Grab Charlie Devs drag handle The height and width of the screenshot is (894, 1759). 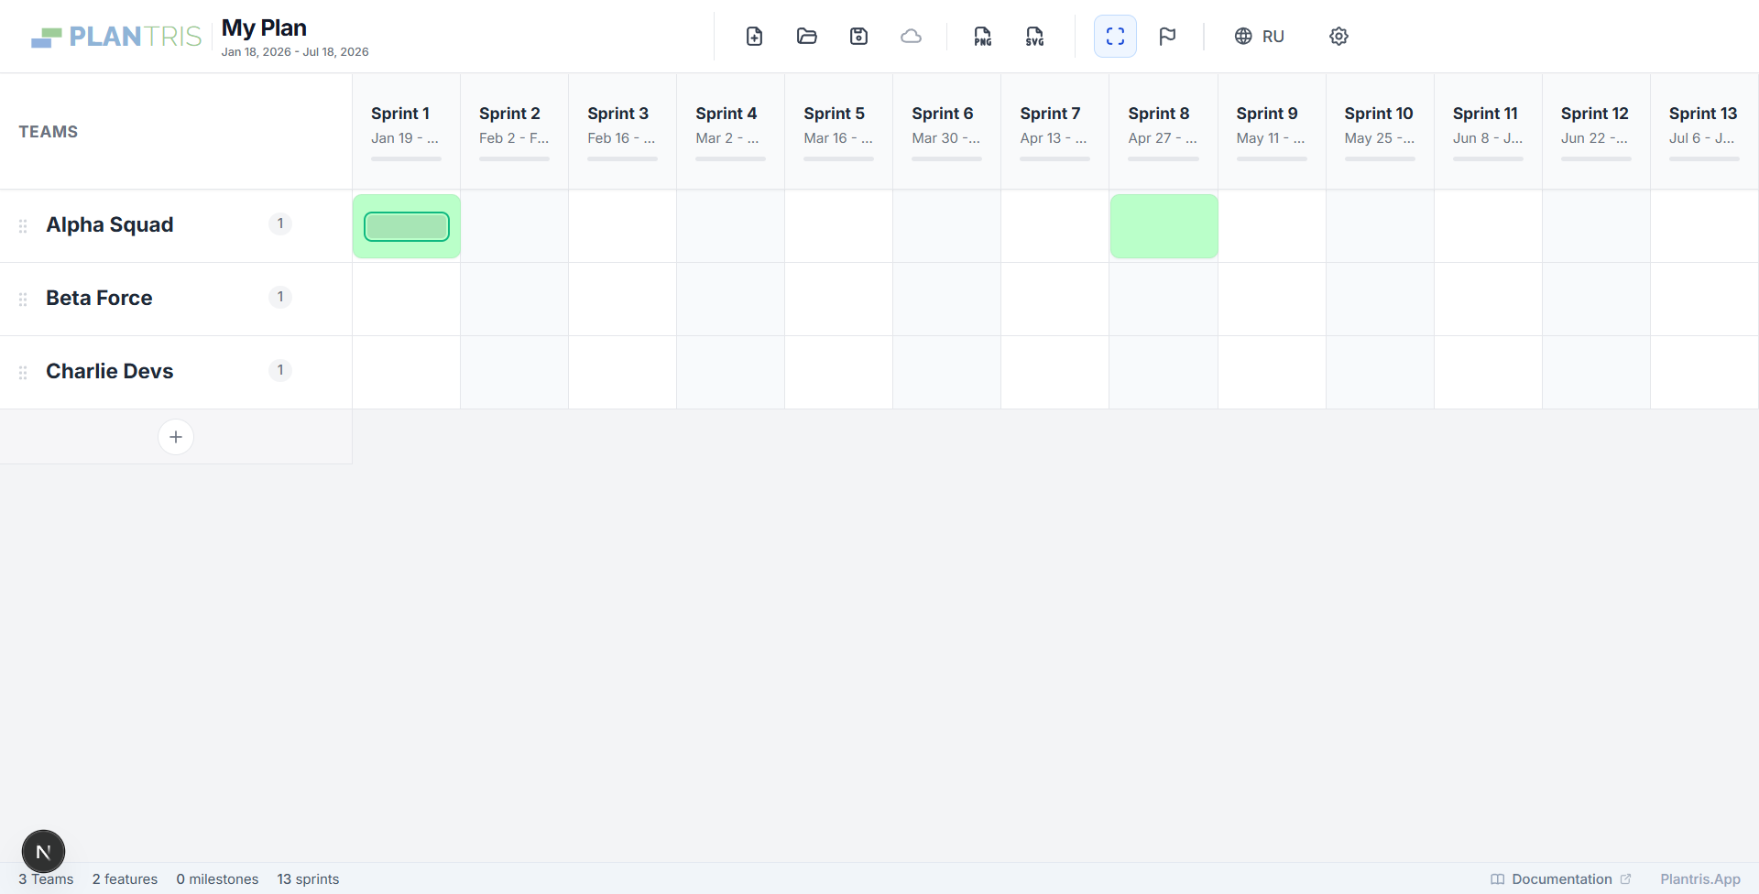pyautogui.click(x=23, y=372)
